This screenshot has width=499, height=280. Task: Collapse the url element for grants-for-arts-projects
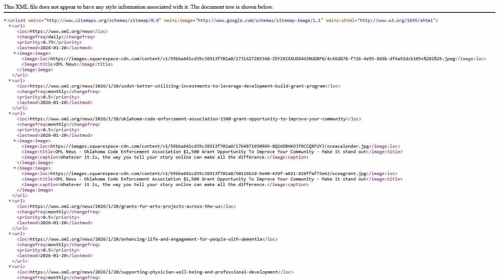10,201
